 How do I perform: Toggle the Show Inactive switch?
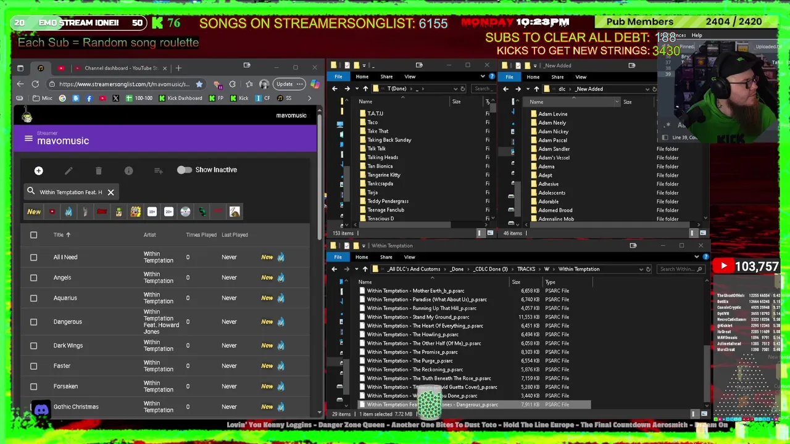pos(184,170)
